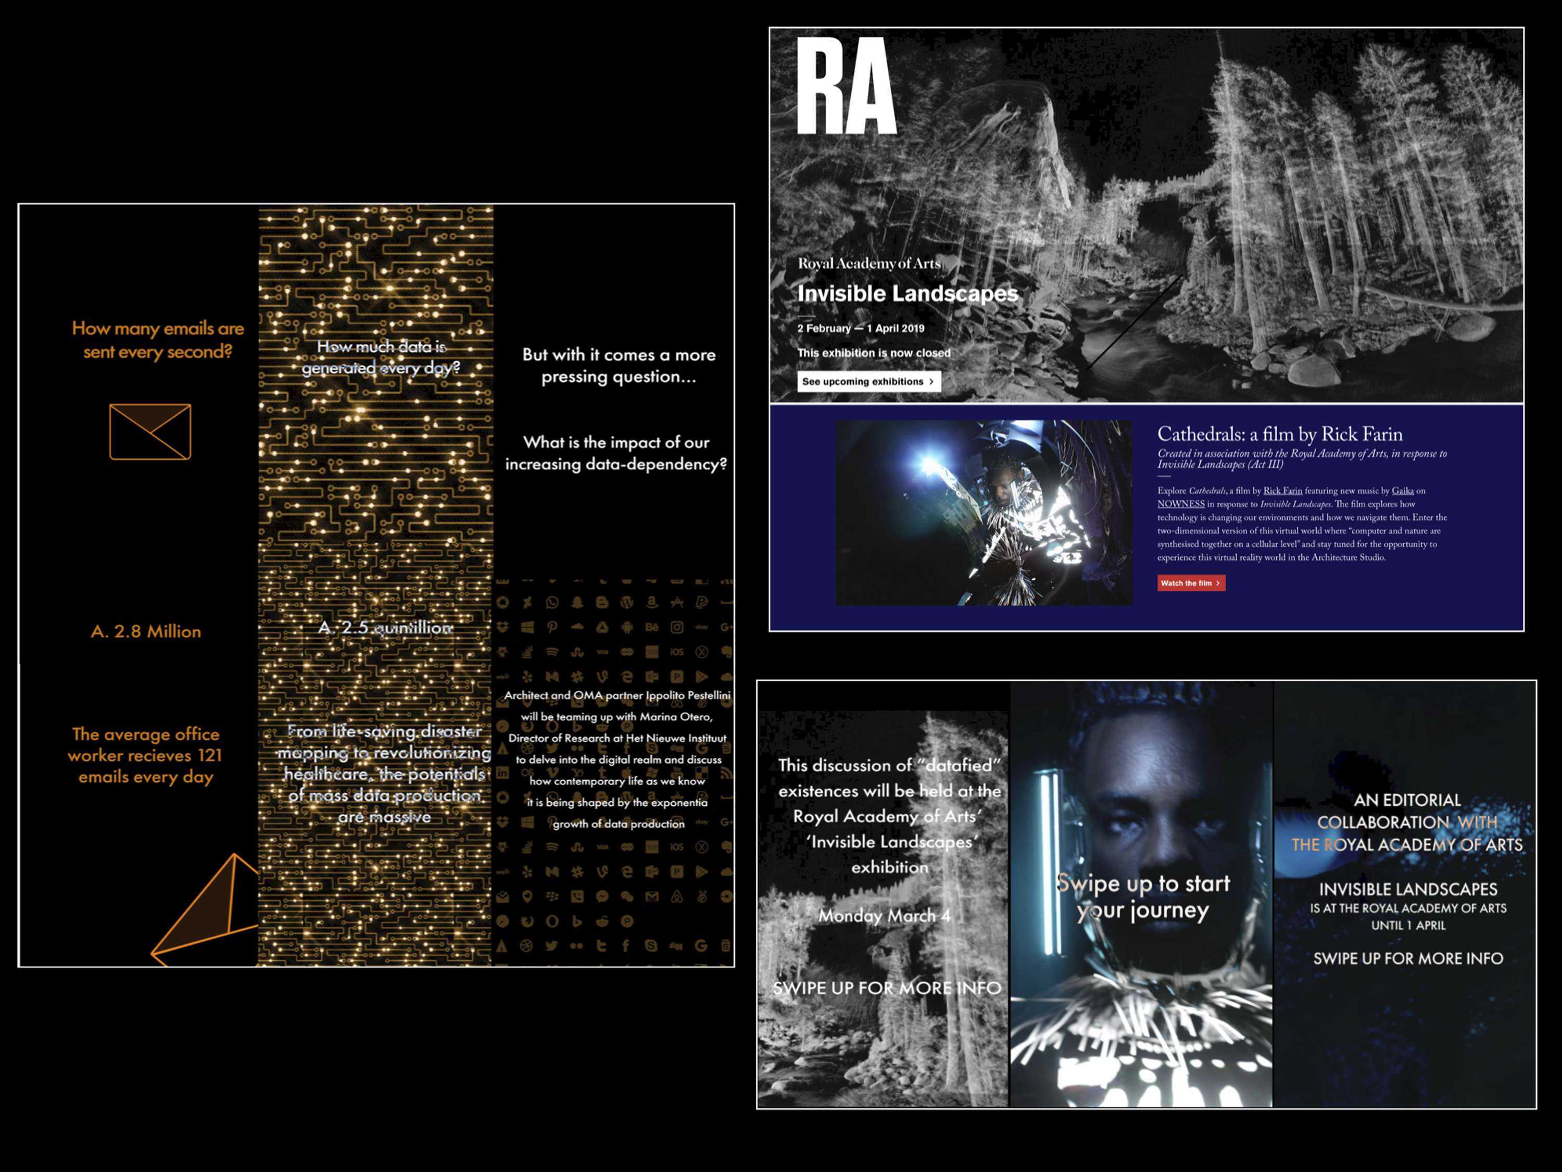The image size is (1562, 1172).
Task: Click the HTML5 shield icon in the grid
Action: coord(727,946)
